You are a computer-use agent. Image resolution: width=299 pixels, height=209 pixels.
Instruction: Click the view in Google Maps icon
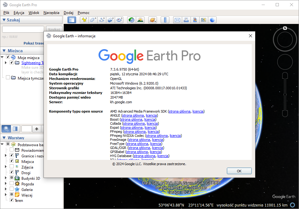pos(204,20)
